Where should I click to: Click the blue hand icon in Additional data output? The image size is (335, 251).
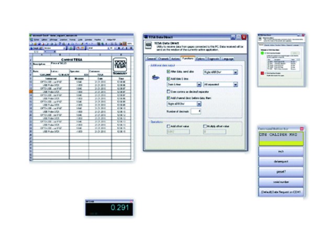(155, 77)
